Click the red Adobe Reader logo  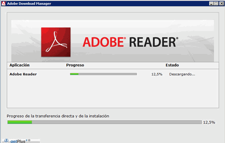(x=56, y=42)
